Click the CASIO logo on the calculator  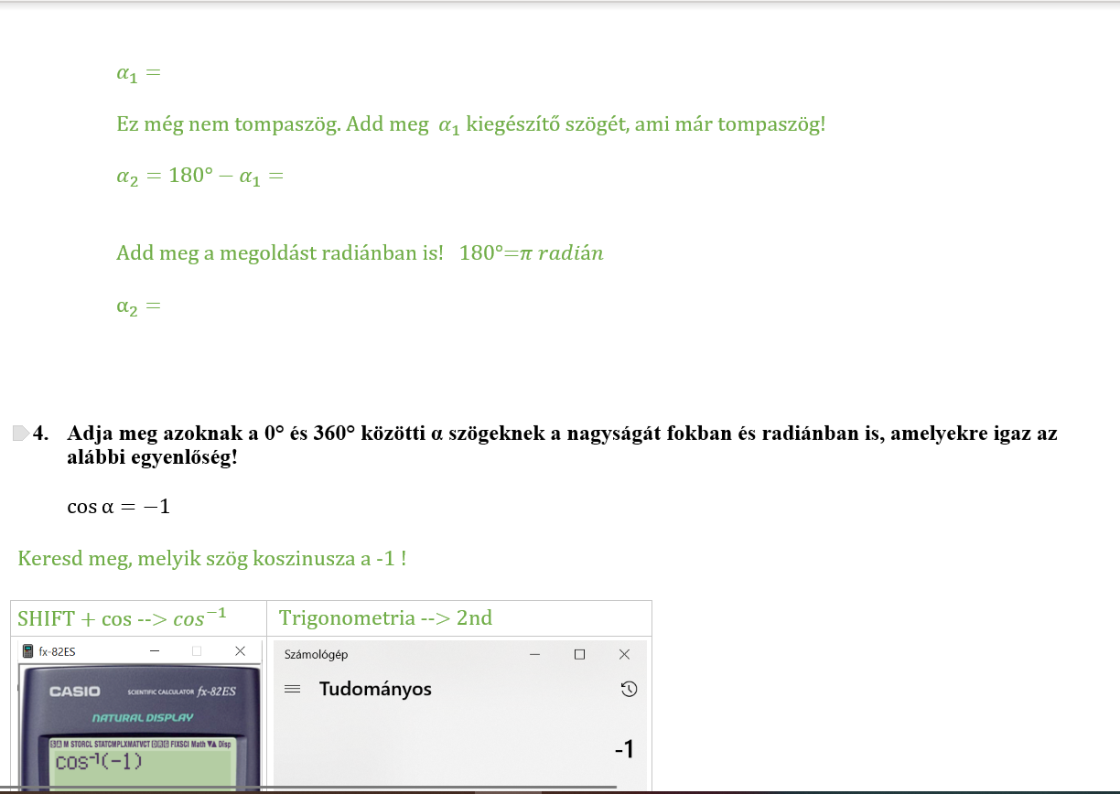coord(75,692)
